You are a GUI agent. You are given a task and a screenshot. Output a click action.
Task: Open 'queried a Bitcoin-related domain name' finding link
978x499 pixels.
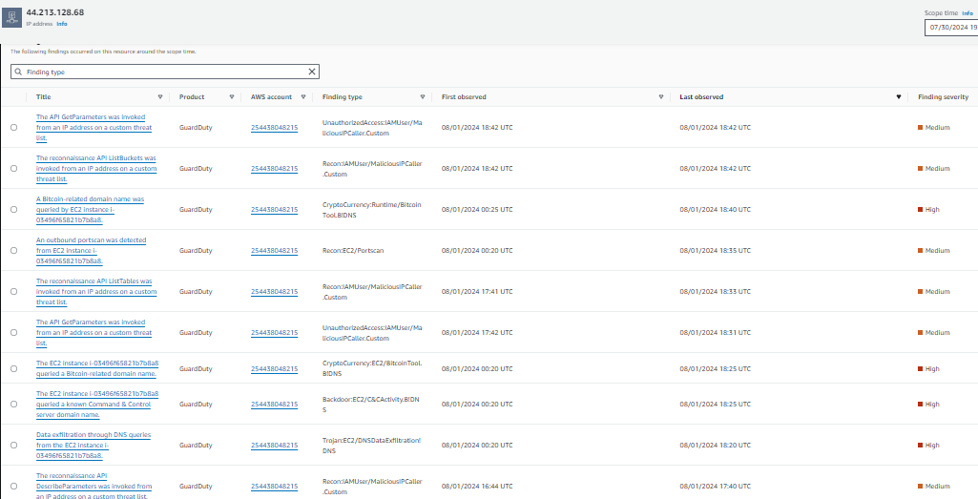97,368
